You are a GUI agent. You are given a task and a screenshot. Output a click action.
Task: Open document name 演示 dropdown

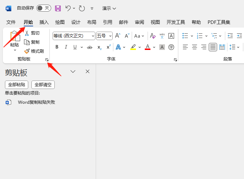point(109,8)
